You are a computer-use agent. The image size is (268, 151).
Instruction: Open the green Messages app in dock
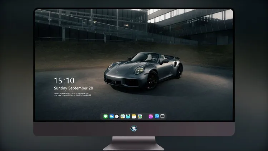point(105,116)
